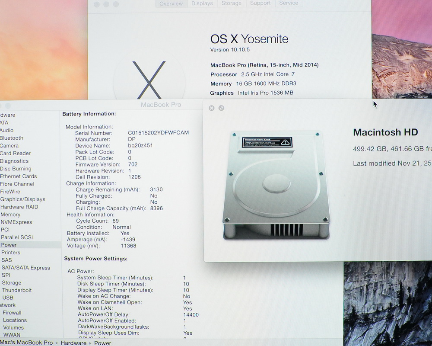The height and width of the screenshot is (346, 432).
Task: Click Power in the bottom path bar
Action: click(102, 343)
